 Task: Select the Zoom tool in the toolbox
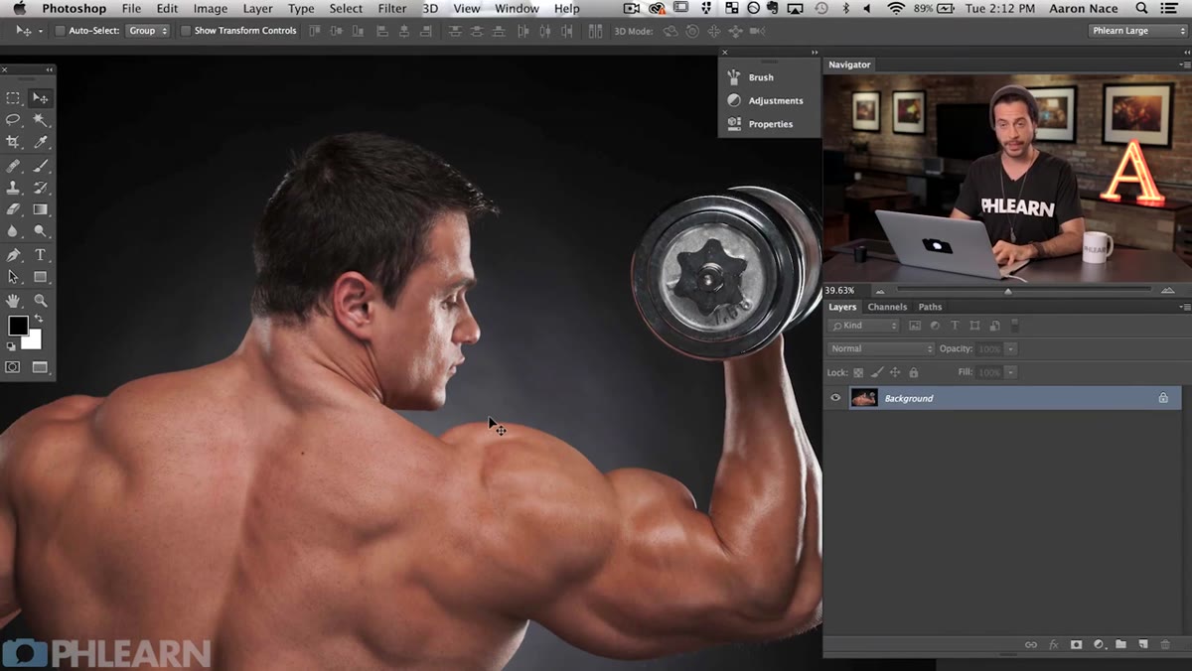click(41, 300)
